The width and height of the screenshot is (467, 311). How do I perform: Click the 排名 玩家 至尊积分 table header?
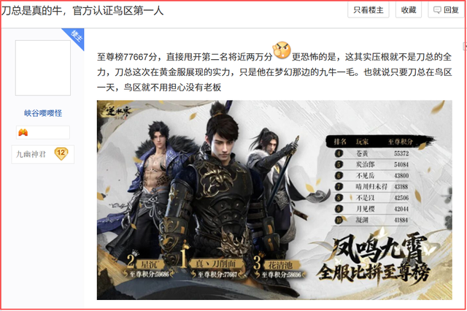[x=378, y=142]
